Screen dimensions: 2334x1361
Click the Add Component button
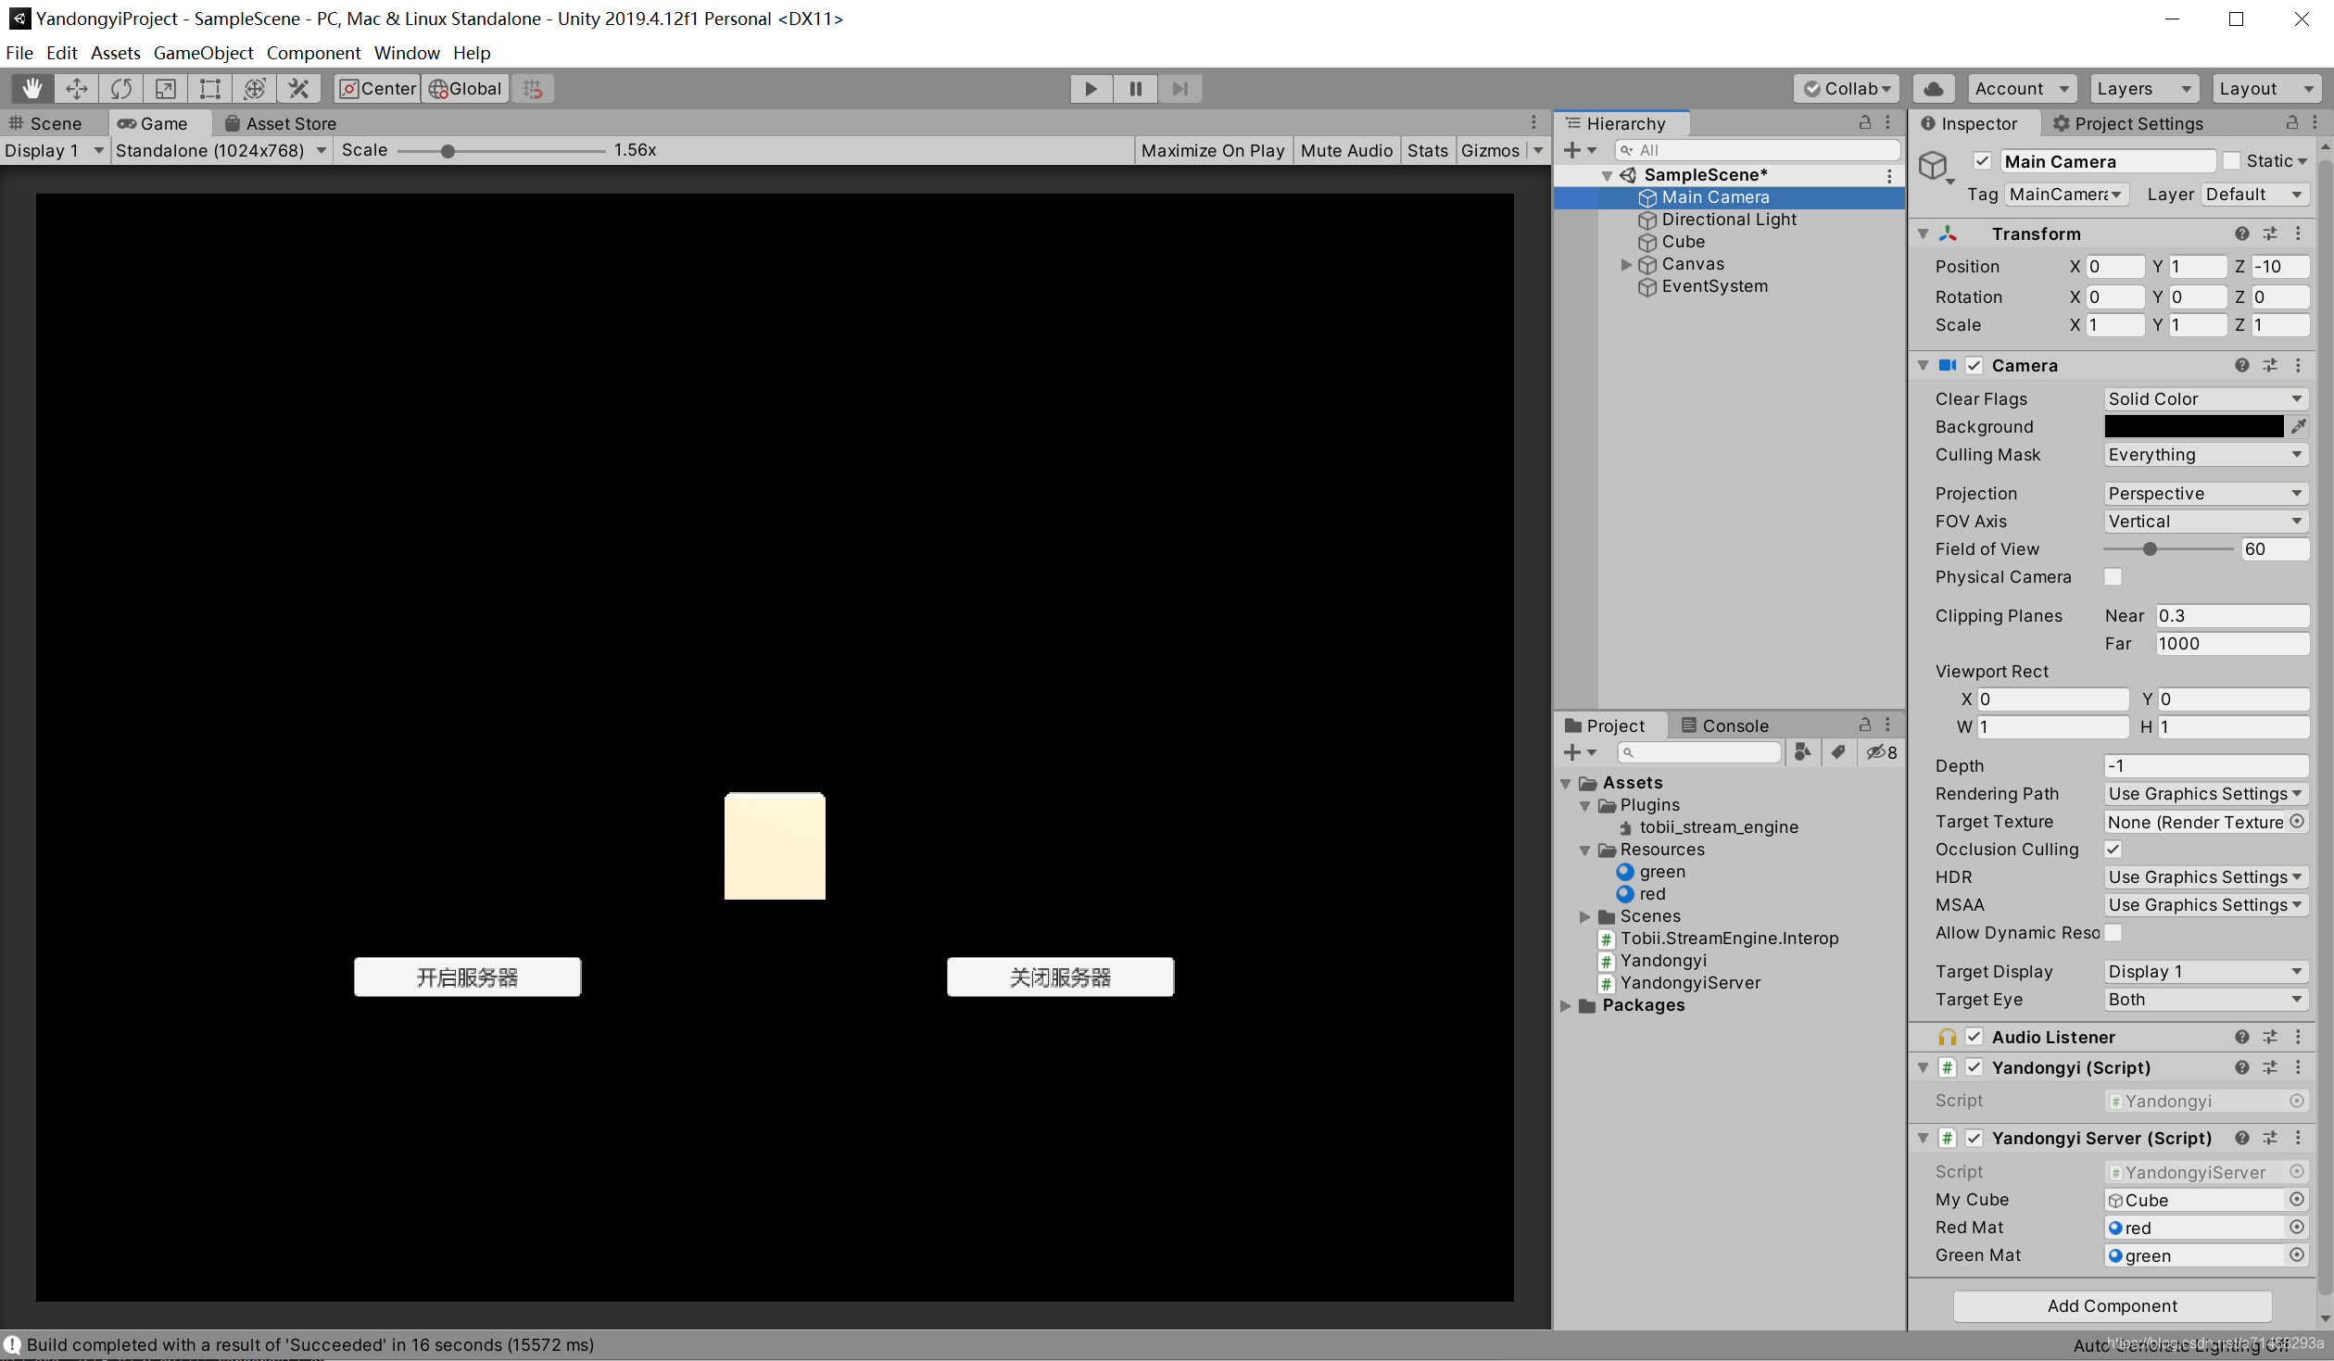pyautogui.click(x=2112, y=1305)
